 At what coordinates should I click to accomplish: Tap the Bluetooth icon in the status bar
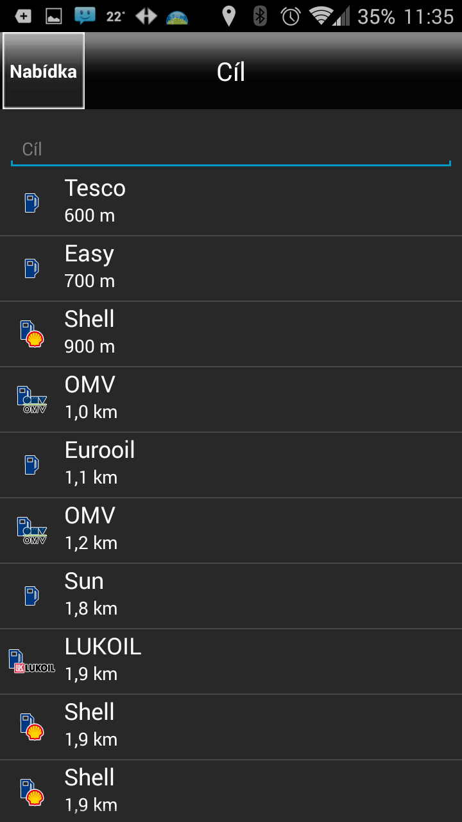260,16
